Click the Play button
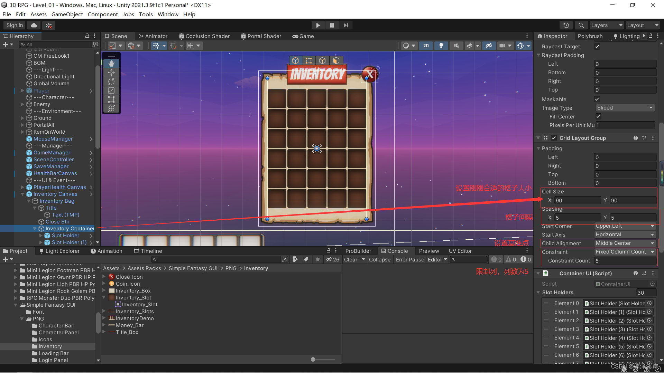 pos(318,25)
